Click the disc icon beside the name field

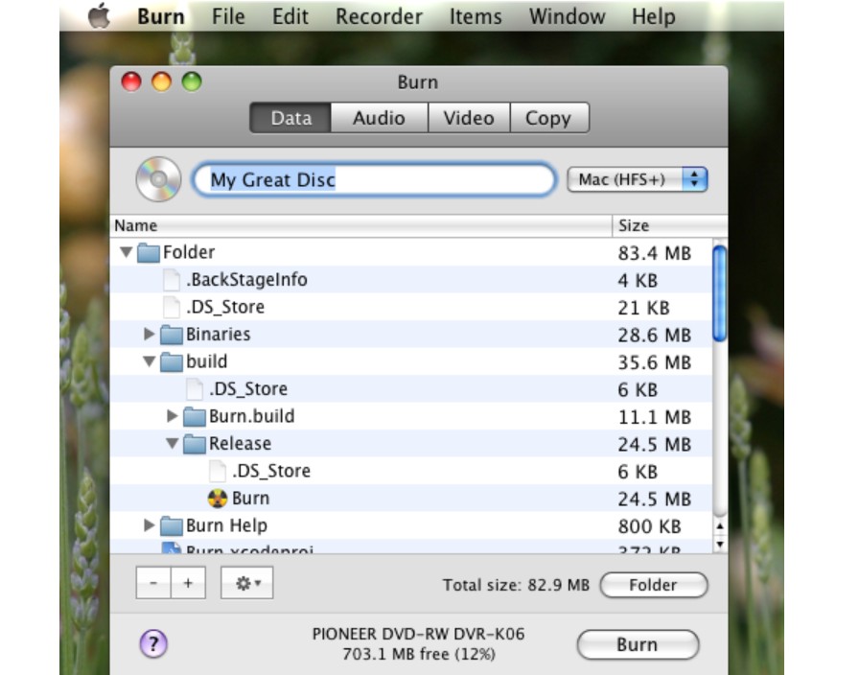[x=158, y=179]
